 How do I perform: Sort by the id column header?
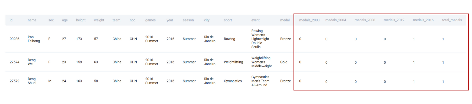(x=11, y=20)
